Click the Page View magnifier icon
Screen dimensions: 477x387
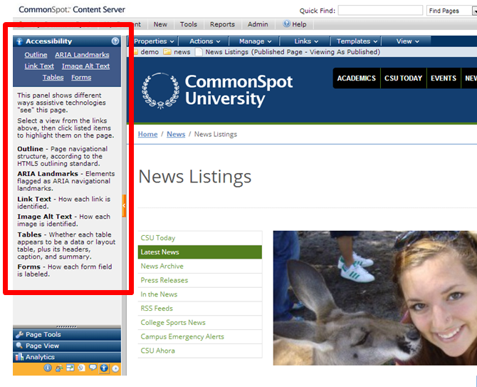click(x=19, y=346)
